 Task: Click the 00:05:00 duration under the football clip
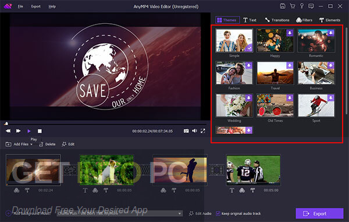(x=271, y=191)
